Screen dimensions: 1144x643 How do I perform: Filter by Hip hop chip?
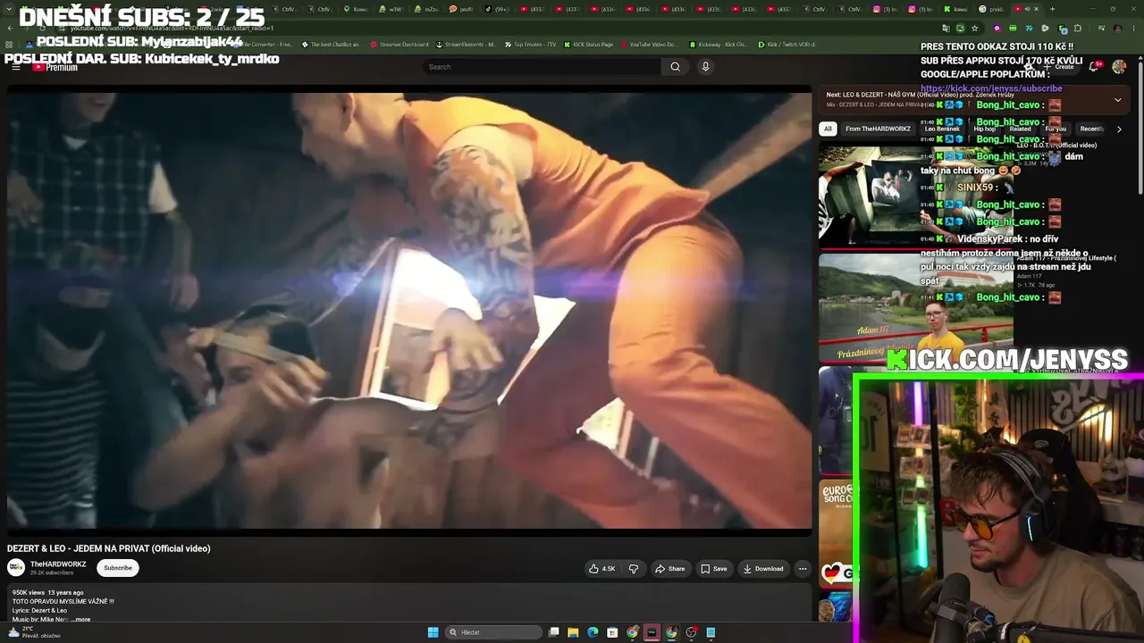tap(984, 129)
